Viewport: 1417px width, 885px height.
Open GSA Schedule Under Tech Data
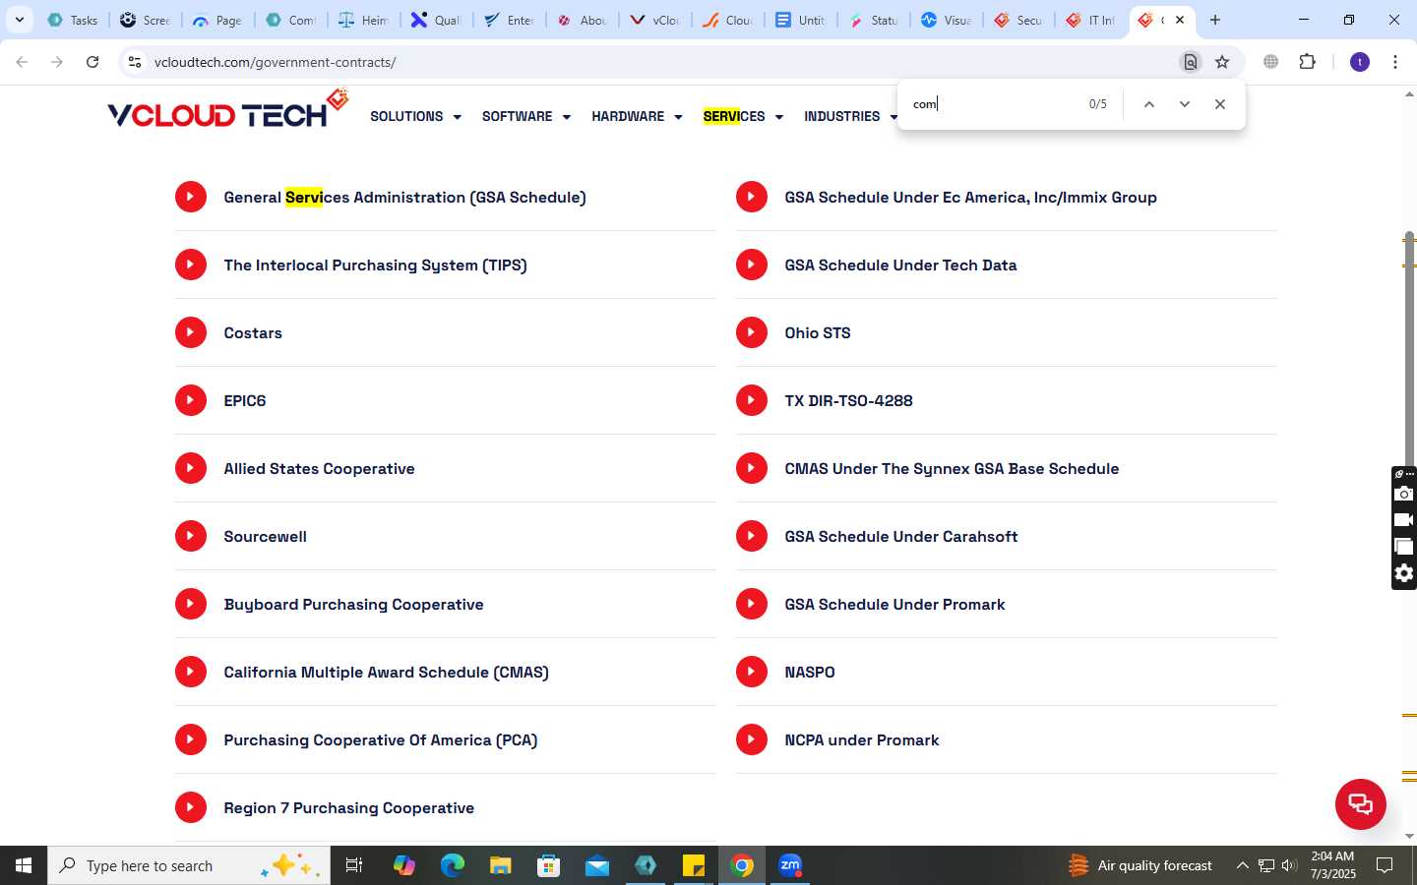pos(900,265)
